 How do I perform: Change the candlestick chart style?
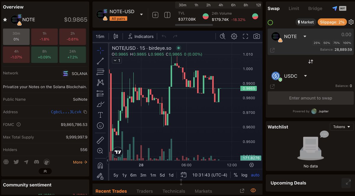[x=116, y=36]
